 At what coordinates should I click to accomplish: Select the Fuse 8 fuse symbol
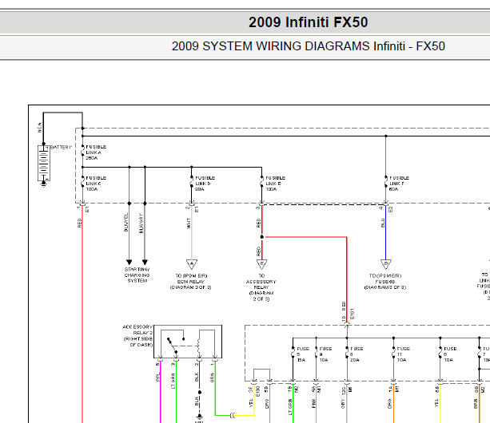click(347, 353)
